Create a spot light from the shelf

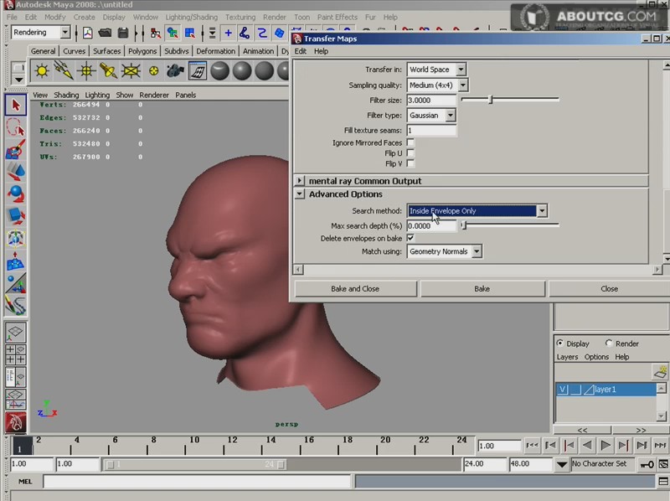109,70
